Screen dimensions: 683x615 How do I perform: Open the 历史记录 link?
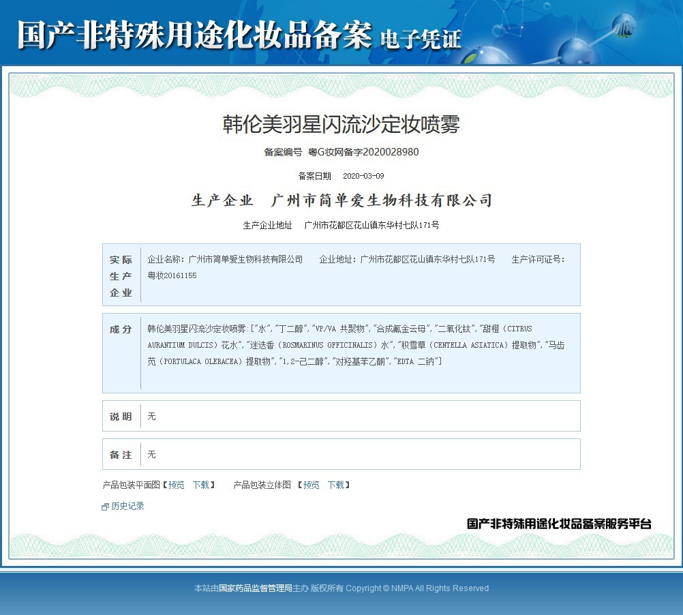tap(127, 506)
